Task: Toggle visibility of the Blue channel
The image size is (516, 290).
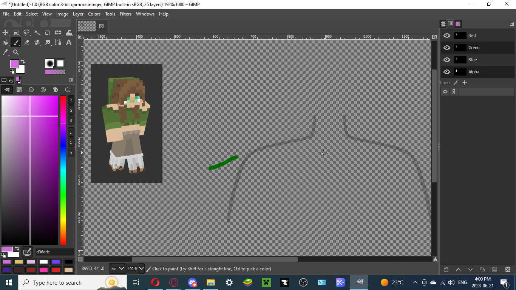Action: click(x=447, y=60)
